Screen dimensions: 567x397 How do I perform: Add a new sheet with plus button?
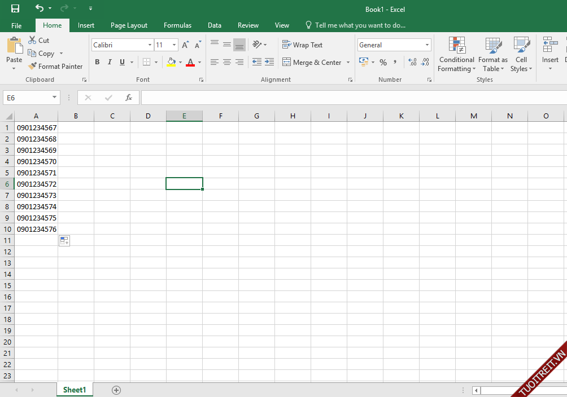coord(116,390)
